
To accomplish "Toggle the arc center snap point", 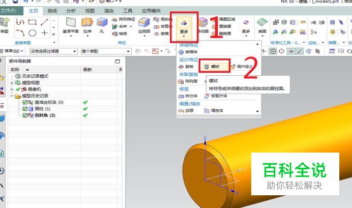I will pyautogui.click(x=273, y=51).
